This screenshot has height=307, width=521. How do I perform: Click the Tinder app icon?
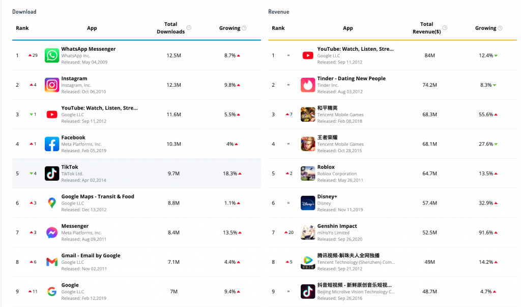click(308, 85)
